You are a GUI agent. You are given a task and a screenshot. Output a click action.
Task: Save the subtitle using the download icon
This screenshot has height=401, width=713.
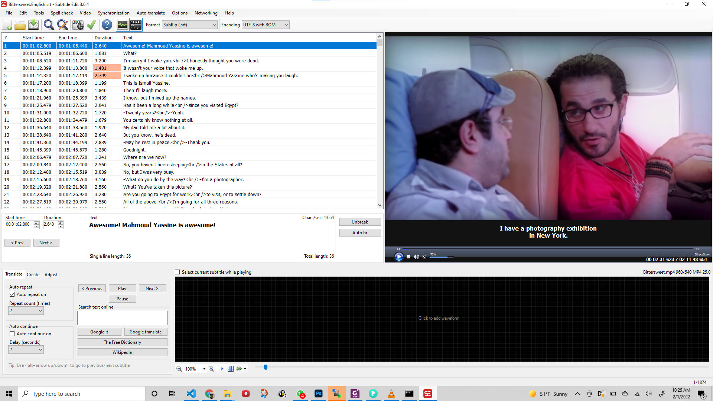click(x=33, y=25)
